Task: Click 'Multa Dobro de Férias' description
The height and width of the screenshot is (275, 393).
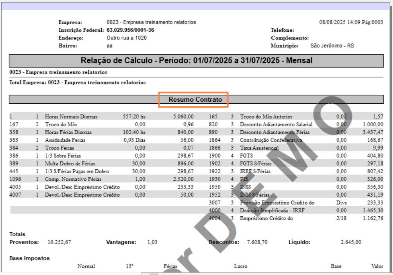Action: (70, 164)
